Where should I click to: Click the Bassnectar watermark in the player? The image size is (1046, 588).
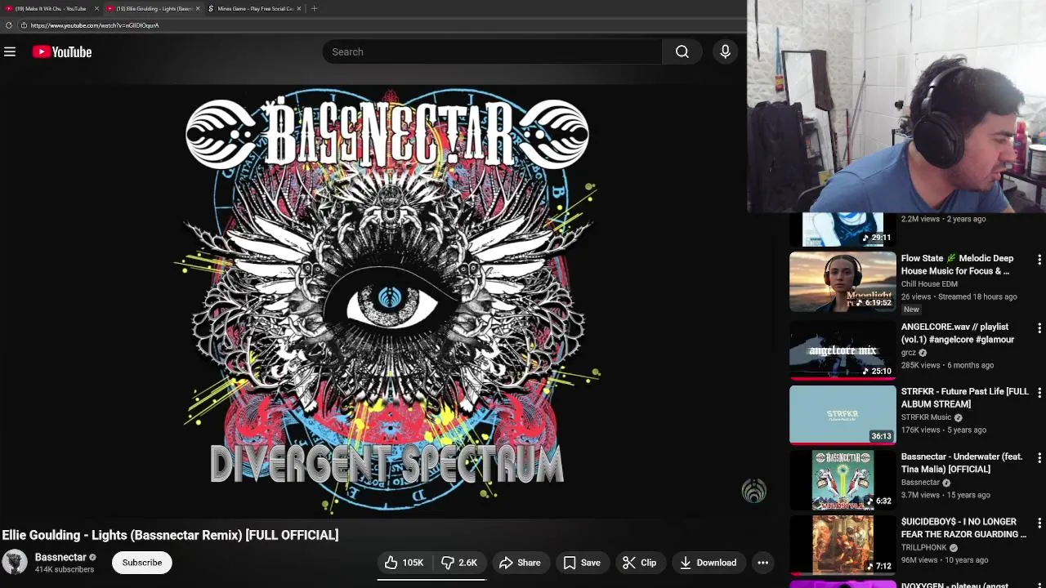pyautogui.click(x=753, y=490)
